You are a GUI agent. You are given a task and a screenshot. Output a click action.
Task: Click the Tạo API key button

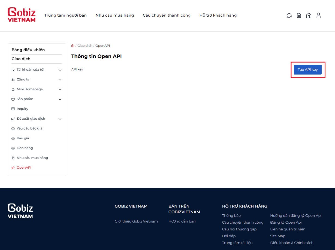coord(307,69)
